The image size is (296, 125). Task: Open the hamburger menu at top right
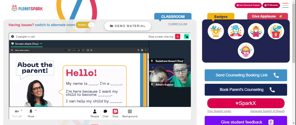(285, 5)
